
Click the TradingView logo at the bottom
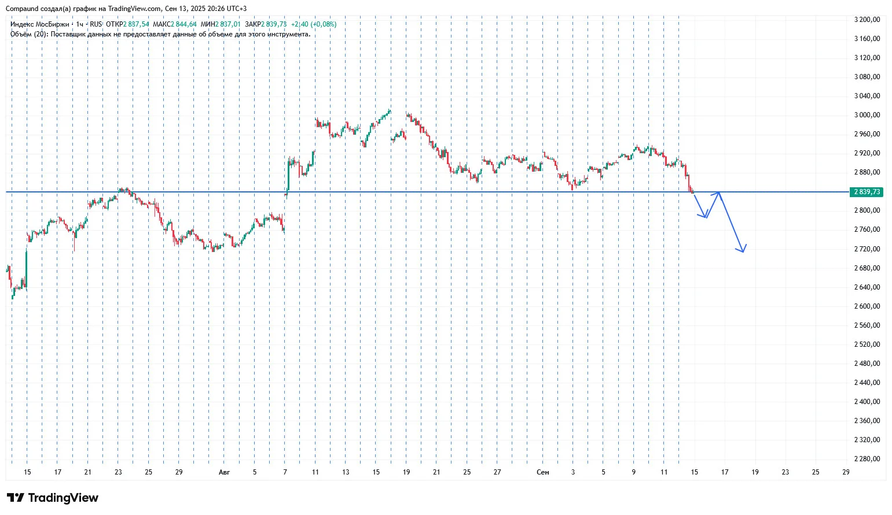click(53, 498)
